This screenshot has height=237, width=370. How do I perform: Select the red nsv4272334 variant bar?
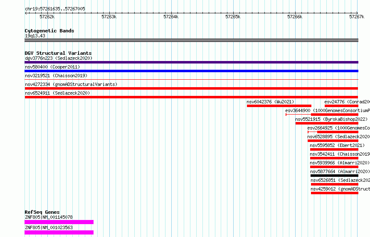(191, 88)
